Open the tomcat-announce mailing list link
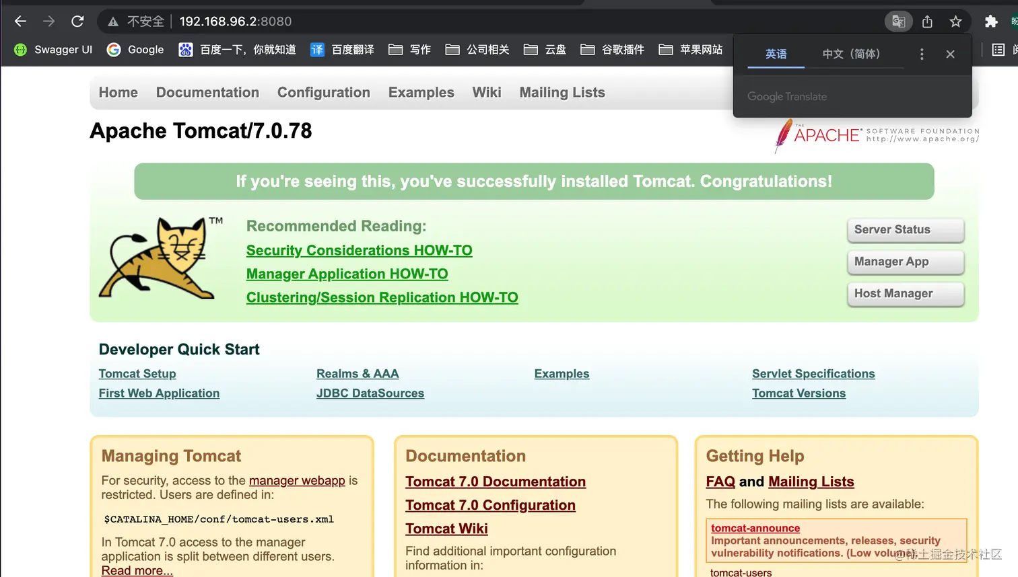The height and width of the screenshot is (577, 1018). pos(755,529)
